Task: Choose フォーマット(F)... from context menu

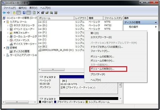Action: [100, 51]
